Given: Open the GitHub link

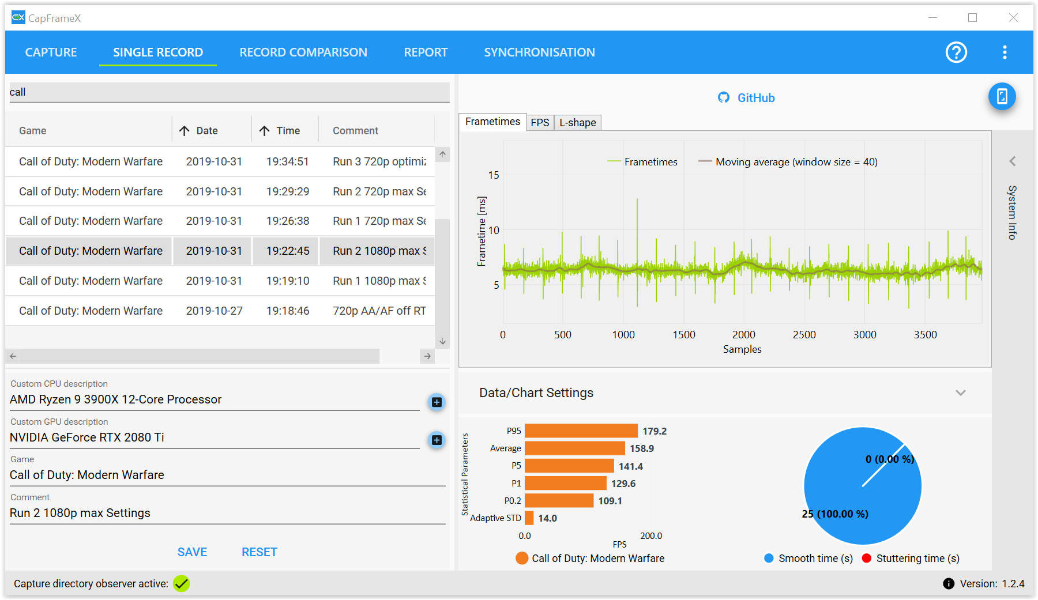Looking at the screenshot, I should click(x=756, y=98).
